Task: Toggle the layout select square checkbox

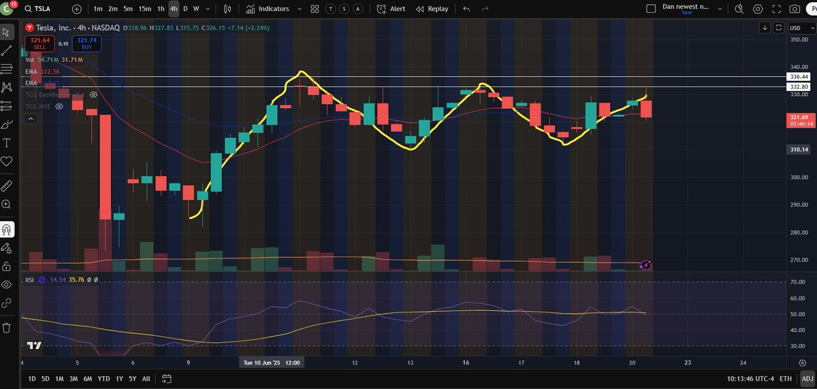Action: (651, 8)
